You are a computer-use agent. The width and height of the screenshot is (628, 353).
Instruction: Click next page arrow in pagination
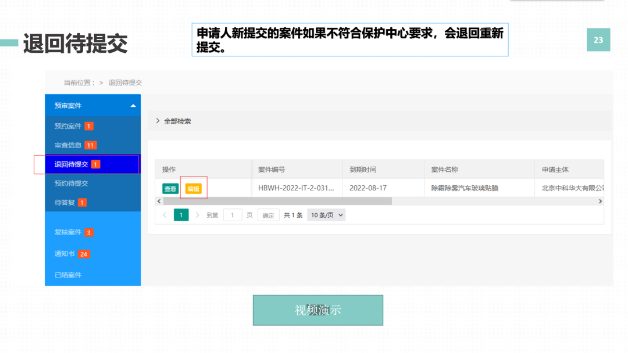tap(197, 215)
